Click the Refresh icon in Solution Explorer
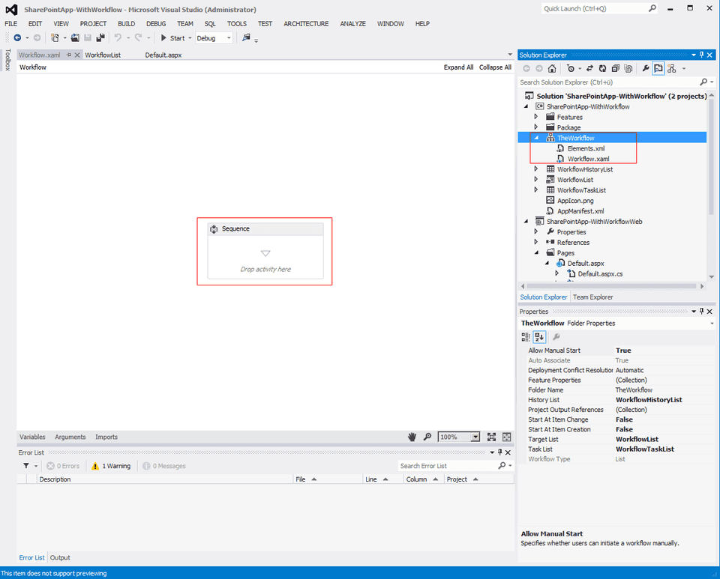This screenshot has width=720, height=579. 601,68
